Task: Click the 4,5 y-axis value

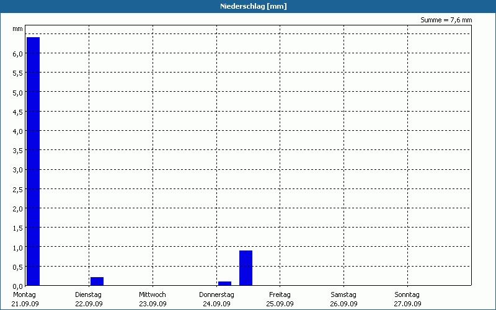Action: click(x=18, y=112)
